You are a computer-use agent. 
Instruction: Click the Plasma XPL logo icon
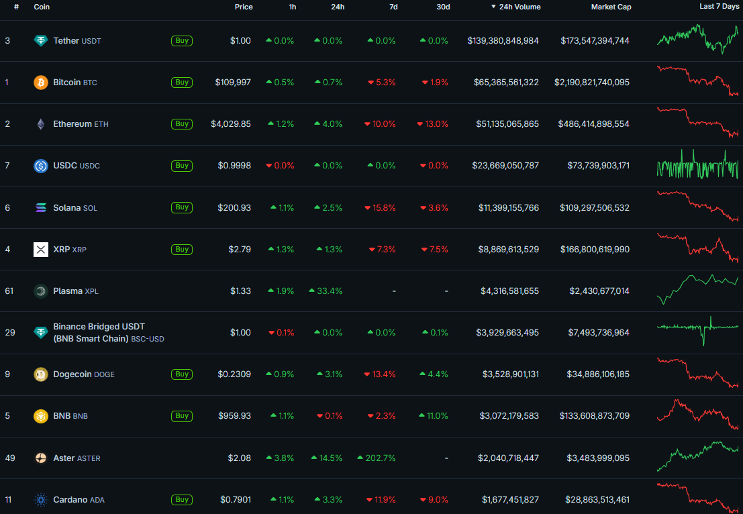coord(41,291)
